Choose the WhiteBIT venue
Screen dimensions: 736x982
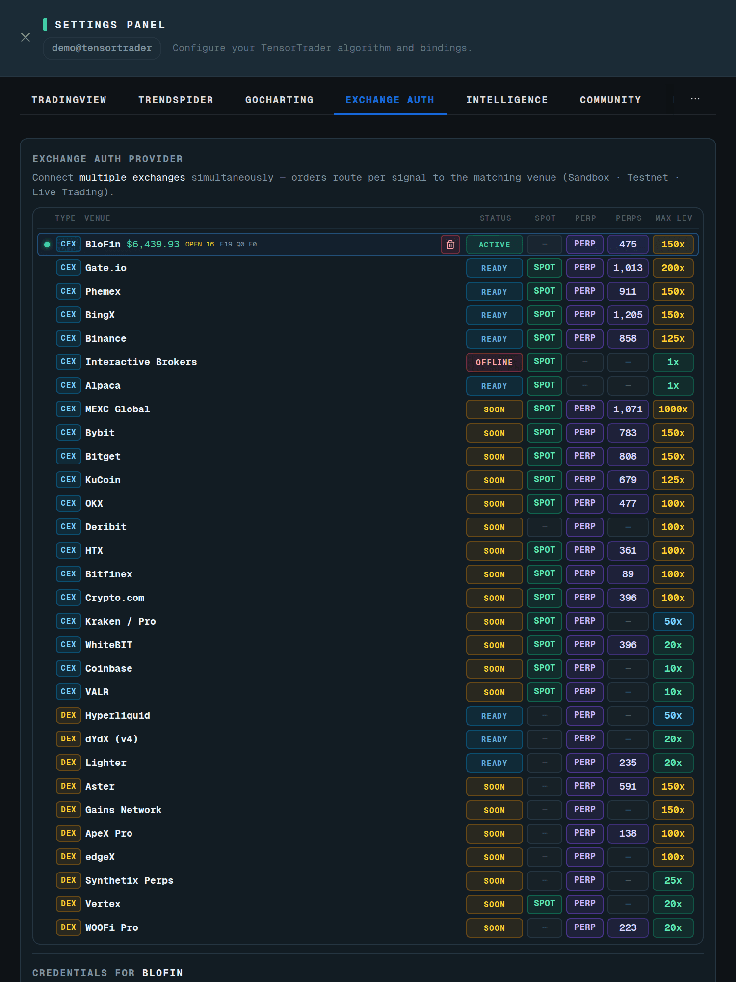pyautogui.click(x=368, y=645)
